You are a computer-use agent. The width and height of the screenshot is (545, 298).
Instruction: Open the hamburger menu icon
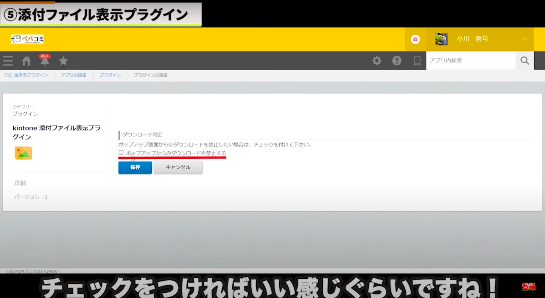[x=8, y=61]
